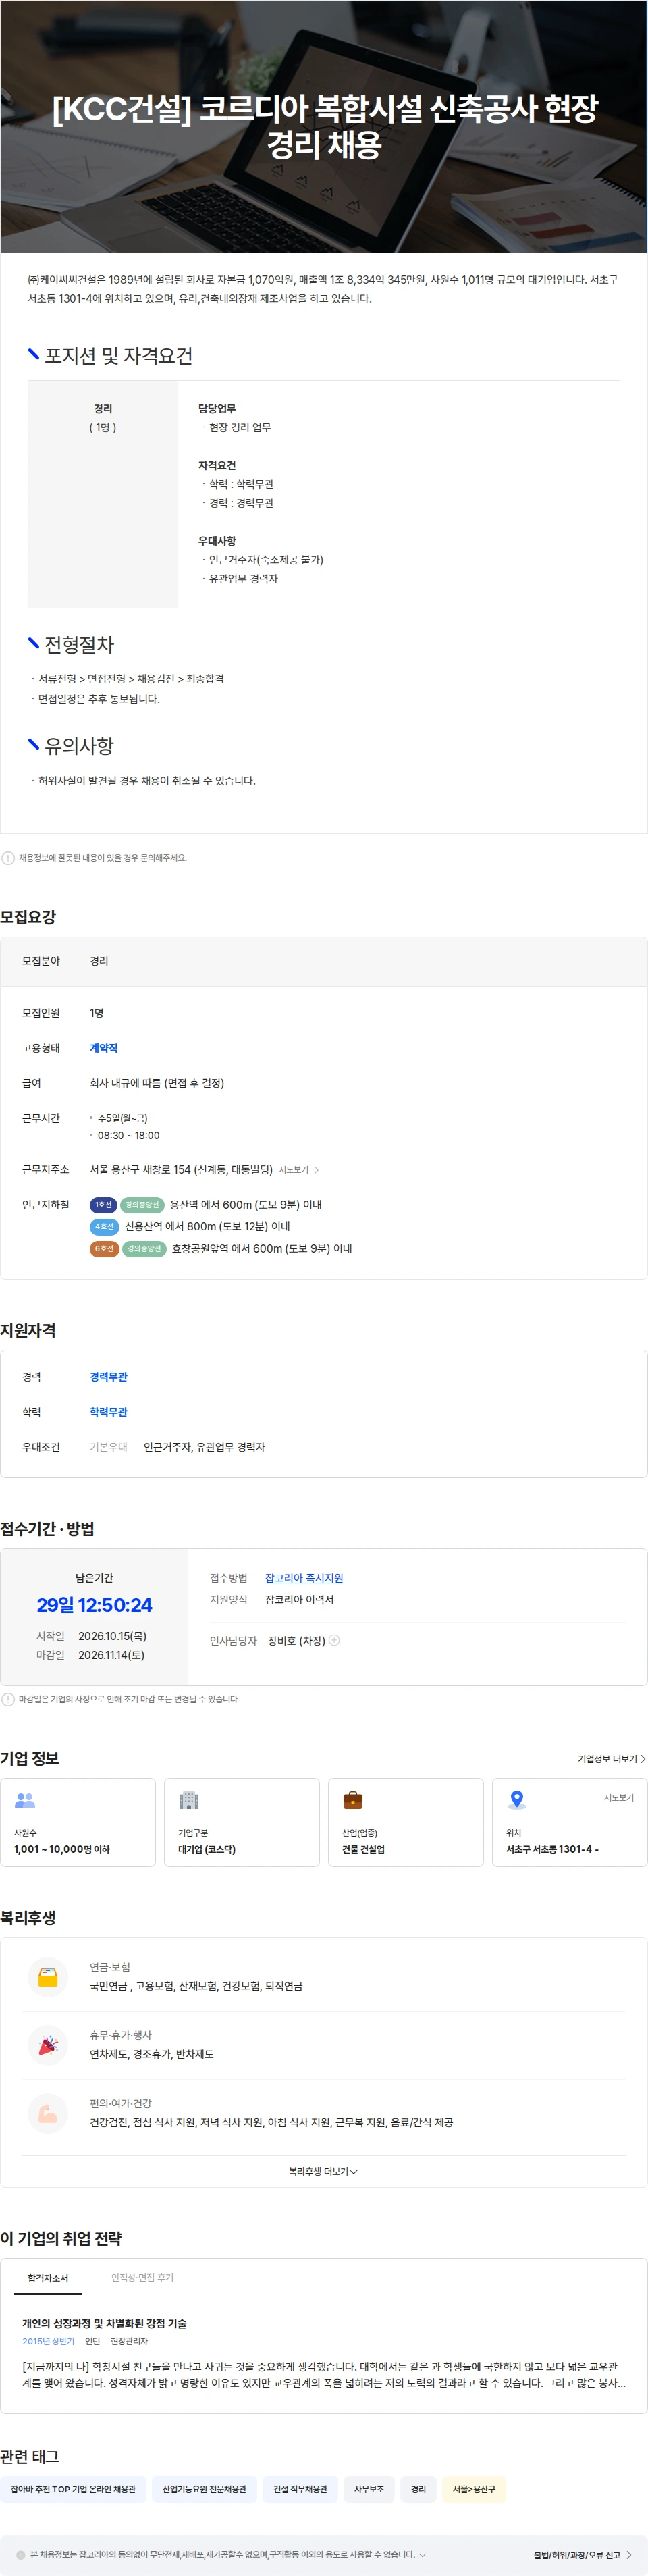Image resolution: width=648 pixels, height=2576 pixels.
Task: Click the remaining time 29일 countdown
Action: click(94, 1605)
